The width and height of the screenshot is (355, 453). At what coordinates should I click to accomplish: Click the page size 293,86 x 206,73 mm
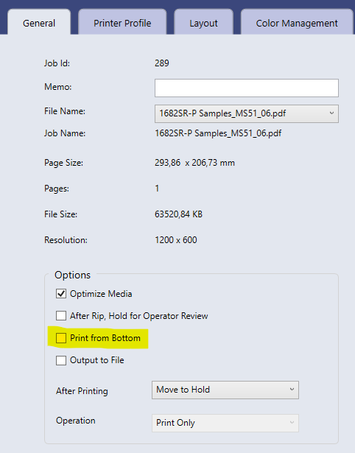point(194,163)
